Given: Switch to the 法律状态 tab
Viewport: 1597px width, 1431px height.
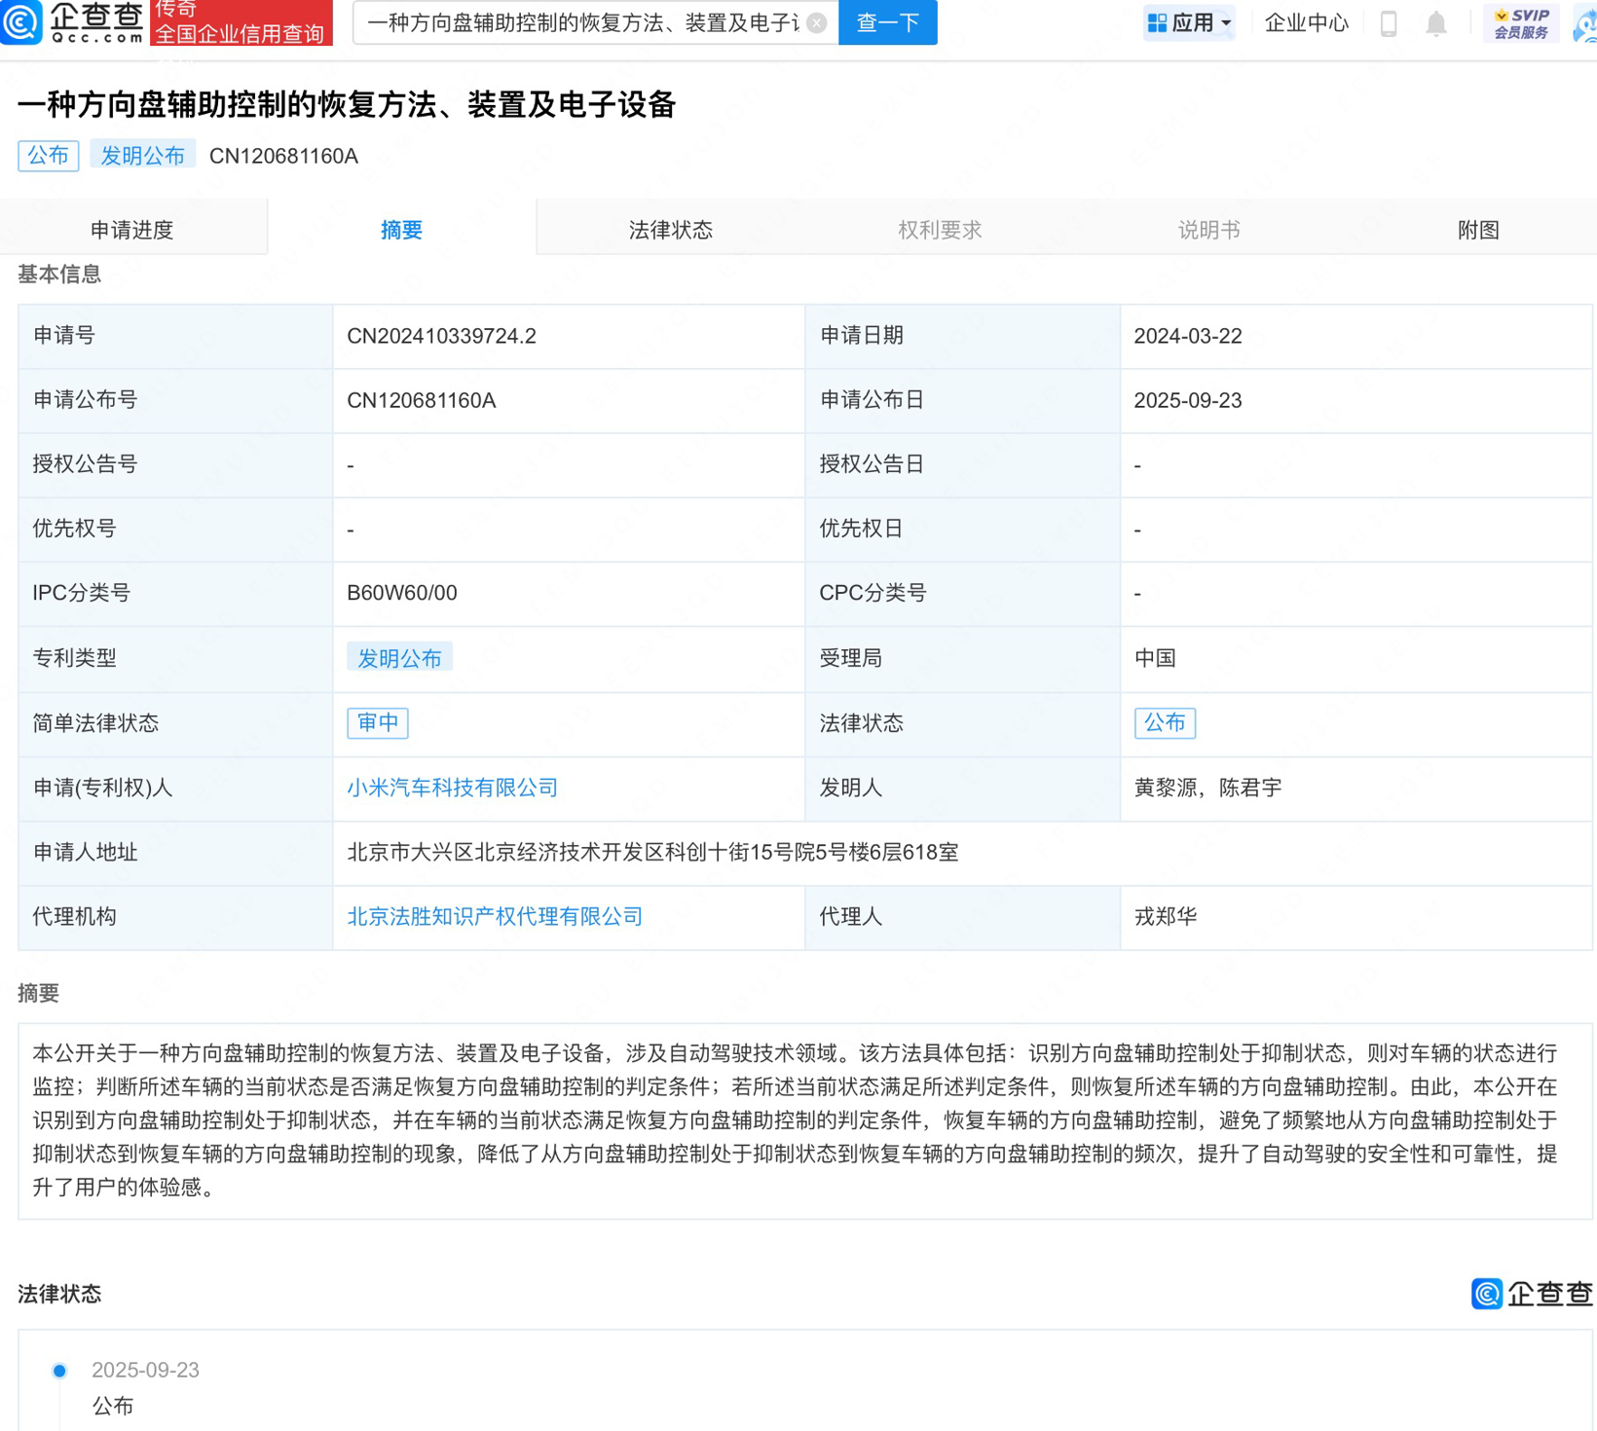Looking at the screenshot, I should click(x=671, y=229).
